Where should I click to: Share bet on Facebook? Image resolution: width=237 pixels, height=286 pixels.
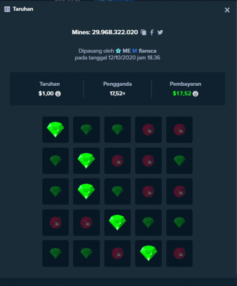(x=152, y=33)
